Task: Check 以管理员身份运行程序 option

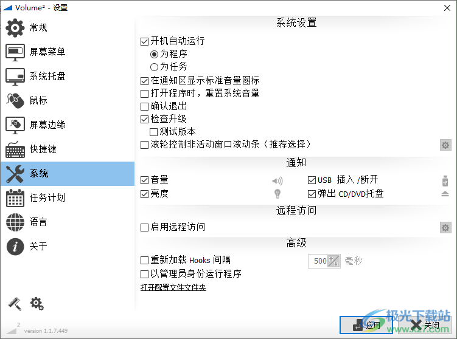Action: [x=144, y=274]
